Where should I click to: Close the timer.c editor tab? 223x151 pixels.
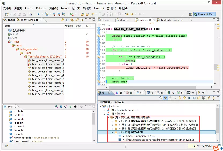click(150, 20)
